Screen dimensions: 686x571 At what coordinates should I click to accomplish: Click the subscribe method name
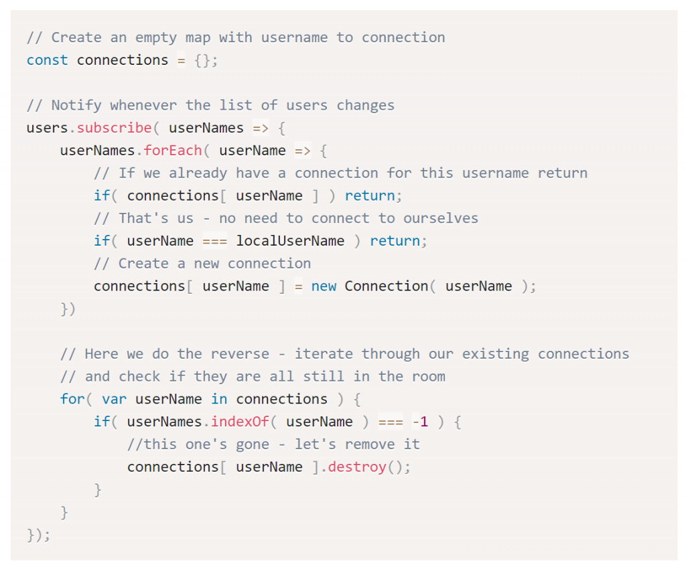115,128
